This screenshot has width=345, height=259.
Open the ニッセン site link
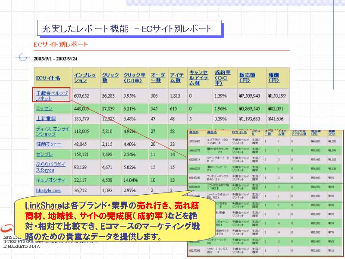[x=44, y=108]
